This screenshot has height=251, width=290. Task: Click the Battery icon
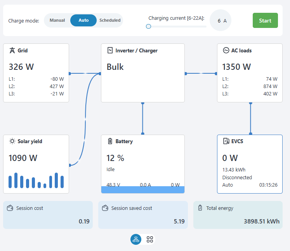[x=110, y=141]
